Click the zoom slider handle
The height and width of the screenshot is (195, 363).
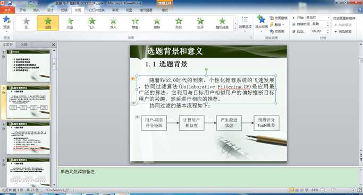333,190
